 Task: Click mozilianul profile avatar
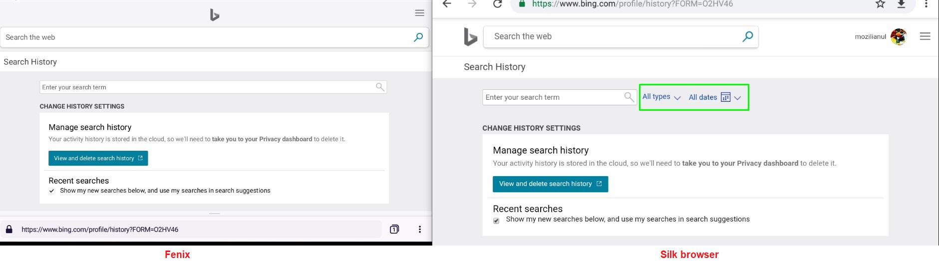coord(899,36)
